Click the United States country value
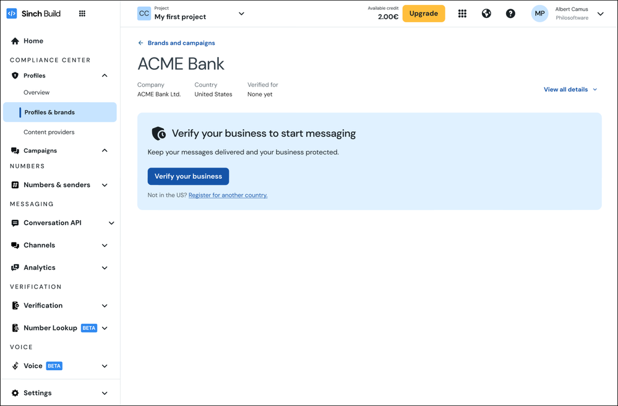Screen dimensions: 618x406 pyautogui.click(x=213, y=94)
